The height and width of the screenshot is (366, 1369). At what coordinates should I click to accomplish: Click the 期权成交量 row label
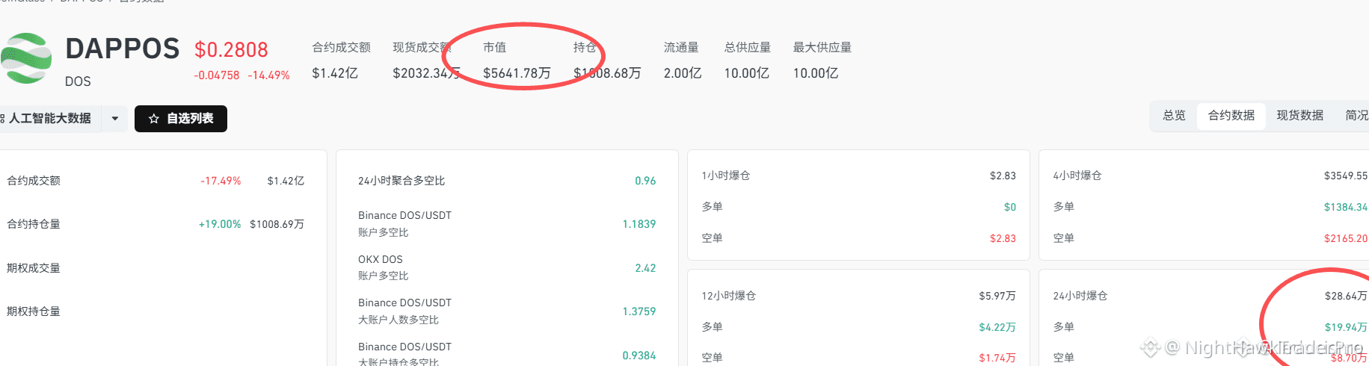pos(34,268)
